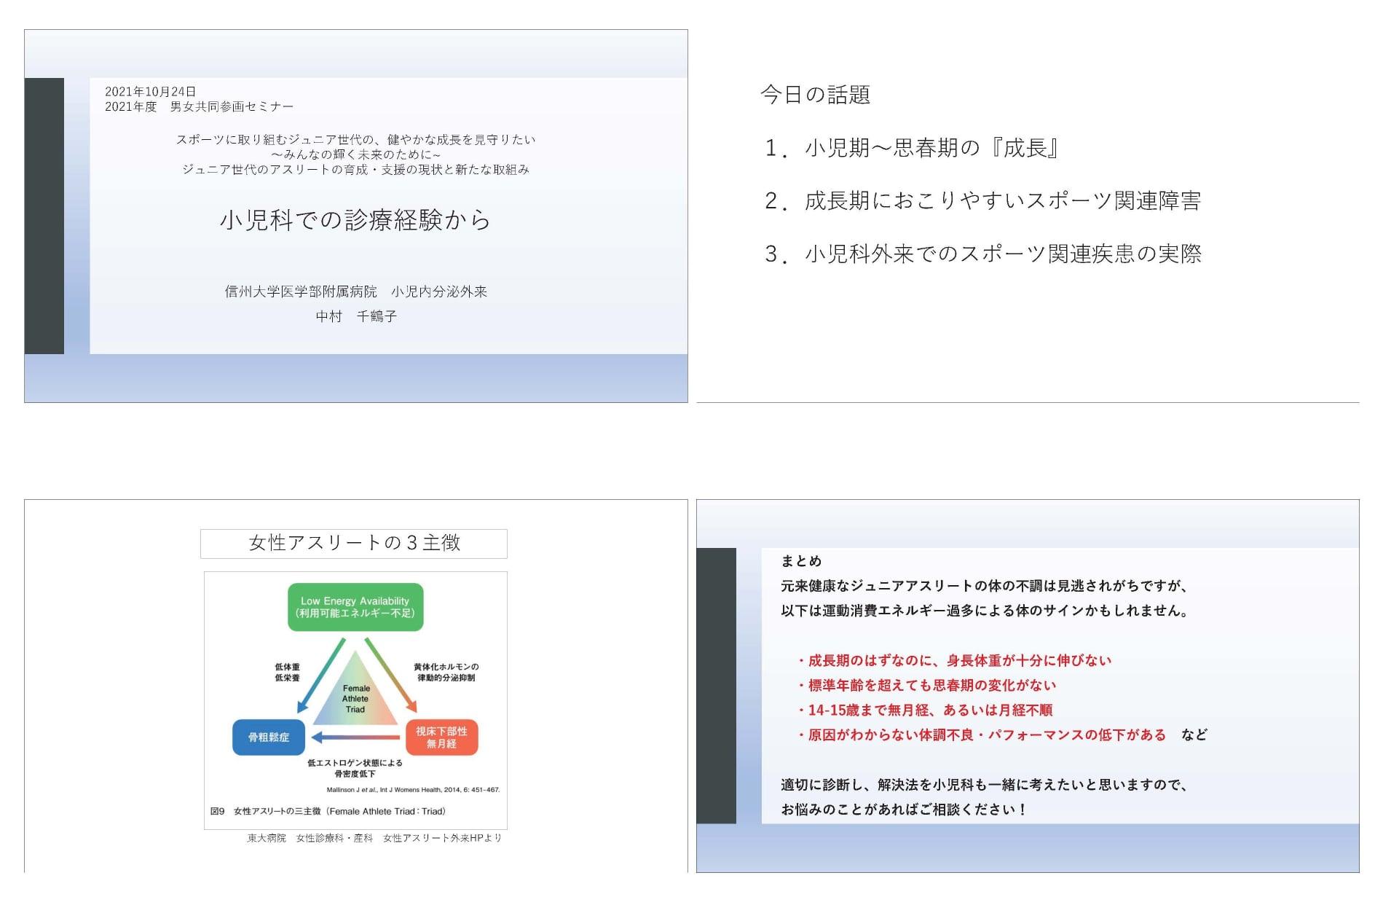Click the citation 'Mallinson J et al.'
Screen dimensions: 1375x897
[x=413, y=790]
